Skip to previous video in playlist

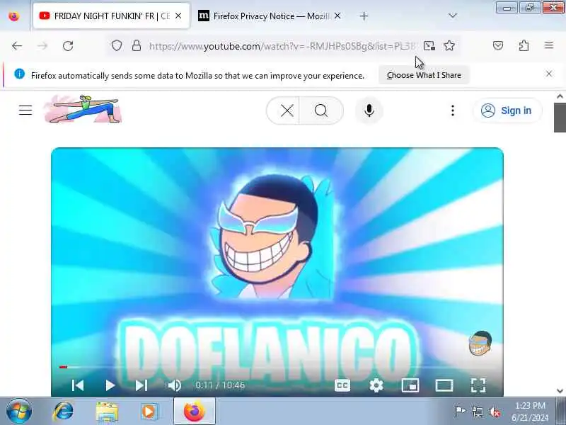click(x=78, y=385)
